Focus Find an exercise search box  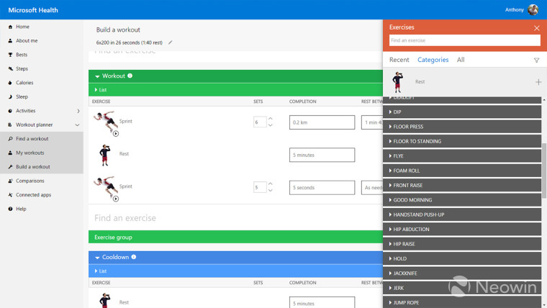point(465,40)
